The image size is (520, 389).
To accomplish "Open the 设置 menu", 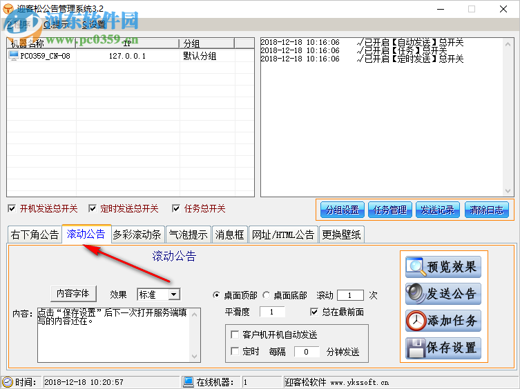I will [93, 24].
